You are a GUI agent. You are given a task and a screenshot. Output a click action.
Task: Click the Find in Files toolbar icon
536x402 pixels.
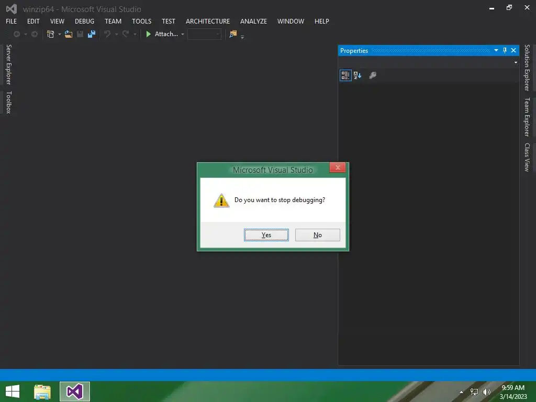click(x=233, y=34)
